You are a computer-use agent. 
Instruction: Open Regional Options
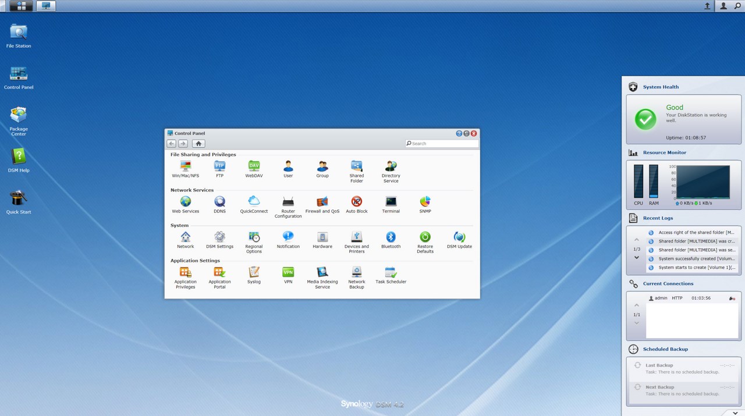point(254,242)
